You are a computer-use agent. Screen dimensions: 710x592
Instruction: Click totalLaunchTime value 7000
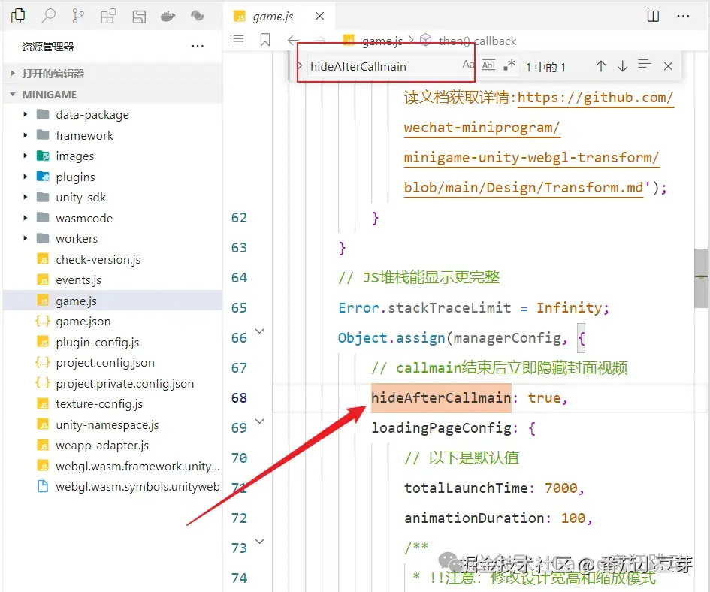(x=561, y=488)
